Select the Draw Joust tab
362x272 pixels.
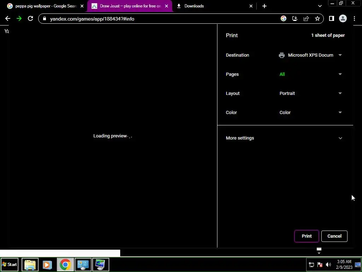(x=130, y=6)
